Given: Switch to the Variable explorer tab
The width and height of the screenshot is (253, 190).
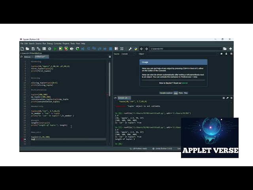Looking at the screenshot, I should [x=166, y=93].
